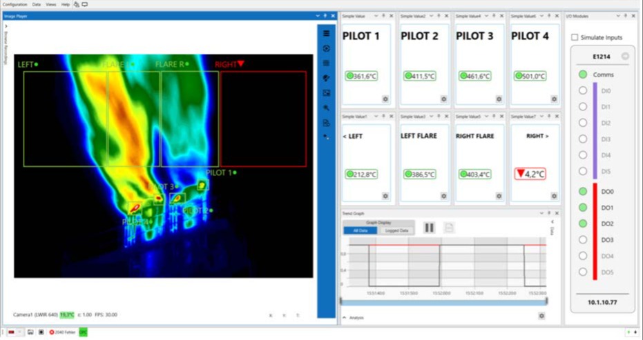Screen dimensions: 643x340
Task: Click the color palette icon in blue sidebar
Action: tap(327, 78)
